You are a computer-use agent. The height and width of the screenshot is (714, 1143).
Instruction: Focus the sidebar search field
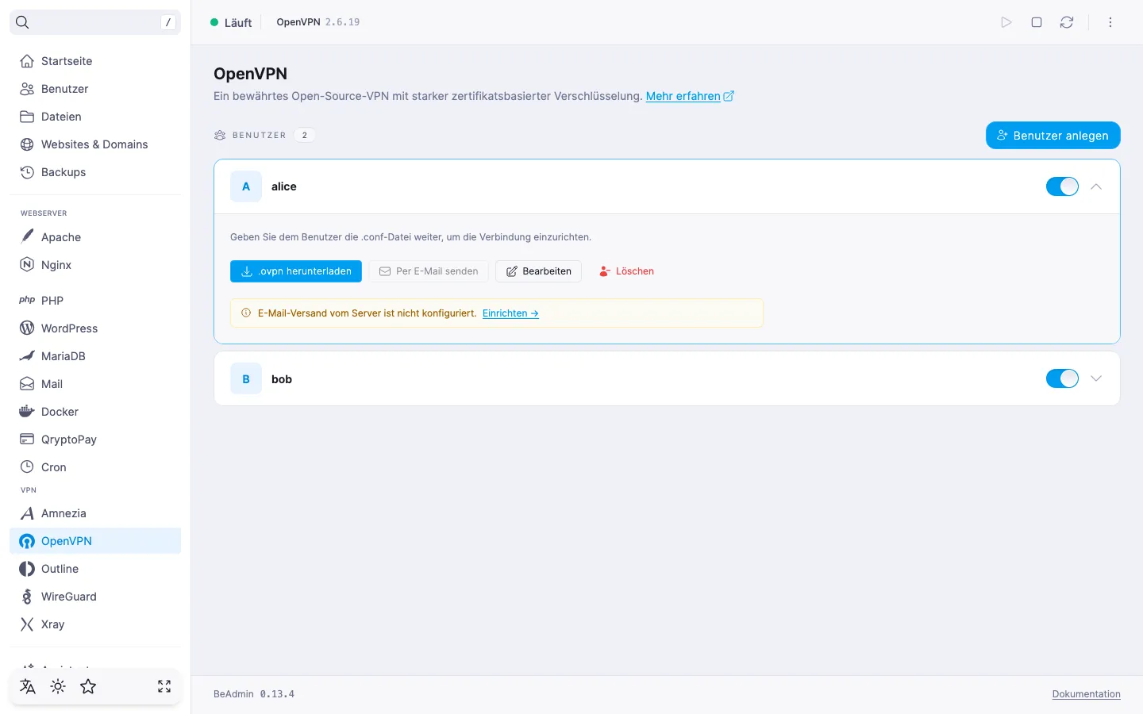coord(95,22)
